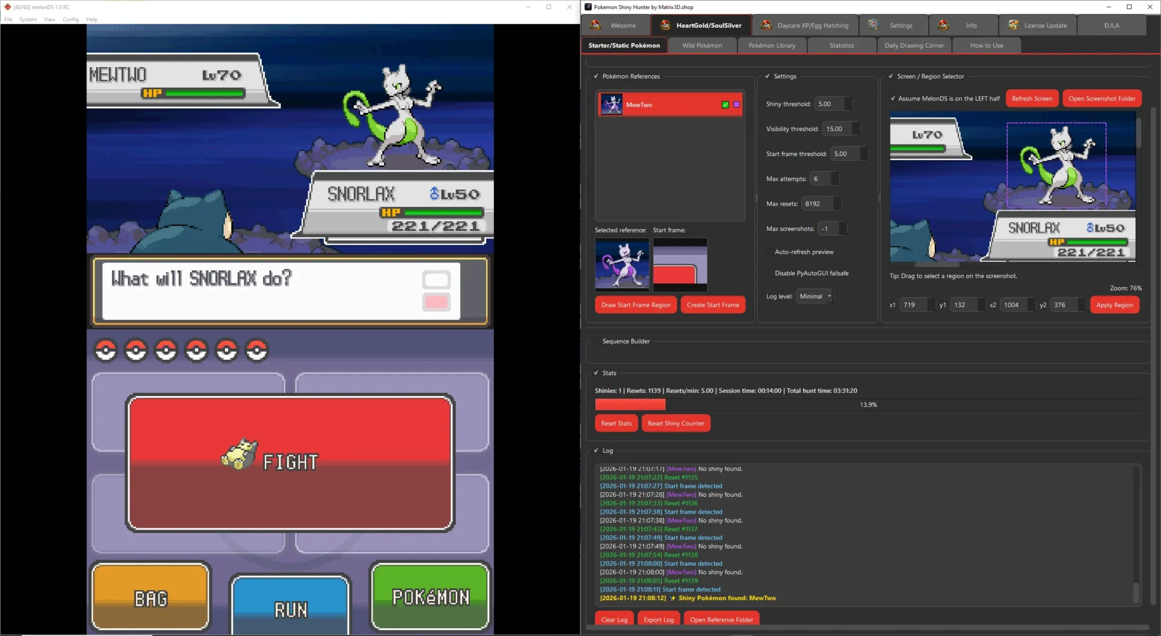
Task: Click Create Start Frame button
Action: point(713,305)
